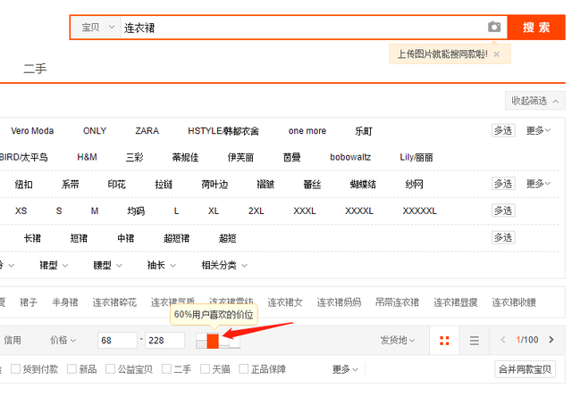Select the H&M brand
The height and width of the screenshot is (396, 572).
pos(87,157)
